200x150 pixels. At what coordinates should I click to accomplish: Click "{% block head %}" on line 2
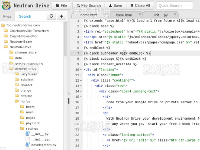[x=99, y=26]
